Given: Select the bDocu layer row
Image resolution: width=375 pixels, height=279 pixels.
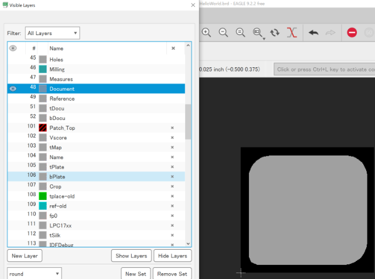Looking at the screenshot, I should coord(96,118).
